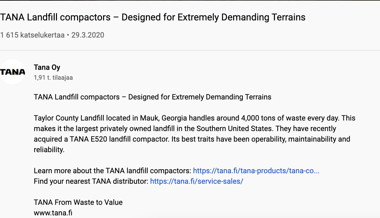Click the Find your nearest TANA distributor text
380x218 pixels.
point(91,181)
